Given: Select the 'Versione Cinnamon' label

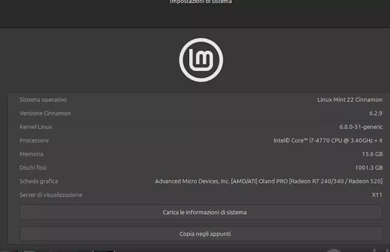Looking at the screenshot, I should [x=45, y=114].
